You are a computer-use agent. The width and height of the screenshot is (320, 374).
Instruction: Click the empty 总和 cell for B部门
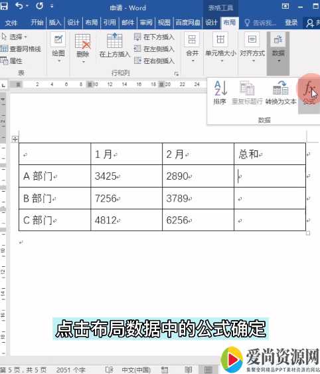(270, 198)
